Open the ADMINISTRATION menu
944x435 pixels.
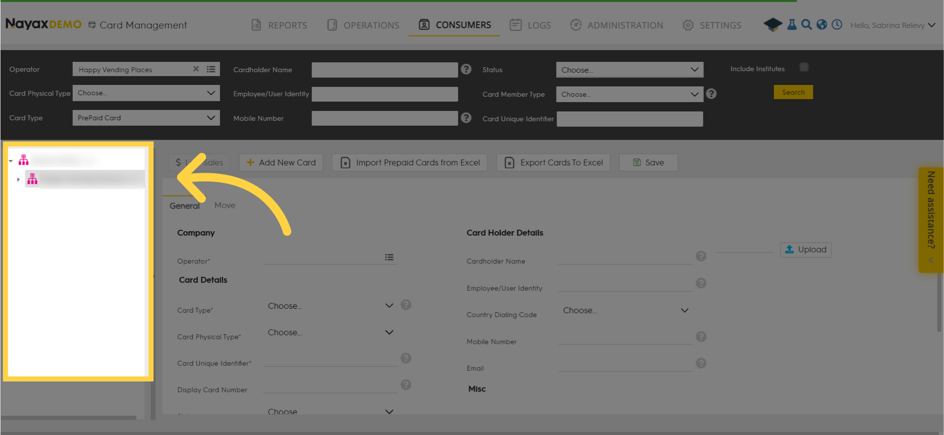(x=616, y=25)
